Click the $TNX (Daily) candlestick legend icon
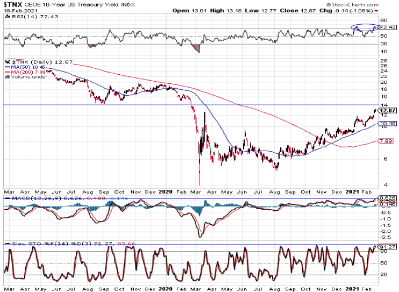The width and height of the screenshot is (399, 292). coord(6,62)
